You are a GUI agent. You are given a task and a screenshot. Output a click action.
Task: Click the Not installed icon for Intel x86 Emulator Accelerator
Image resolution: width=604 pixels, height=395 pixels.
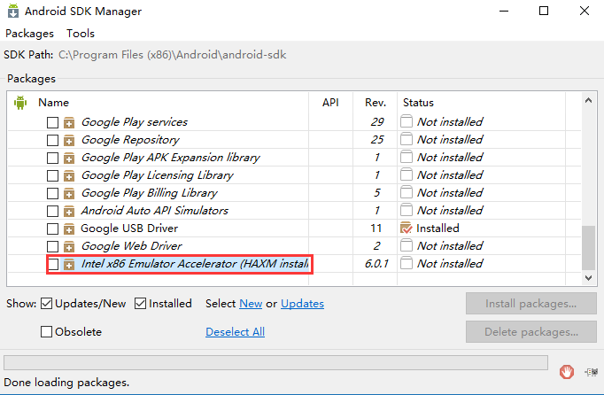(x=406, y=263)
